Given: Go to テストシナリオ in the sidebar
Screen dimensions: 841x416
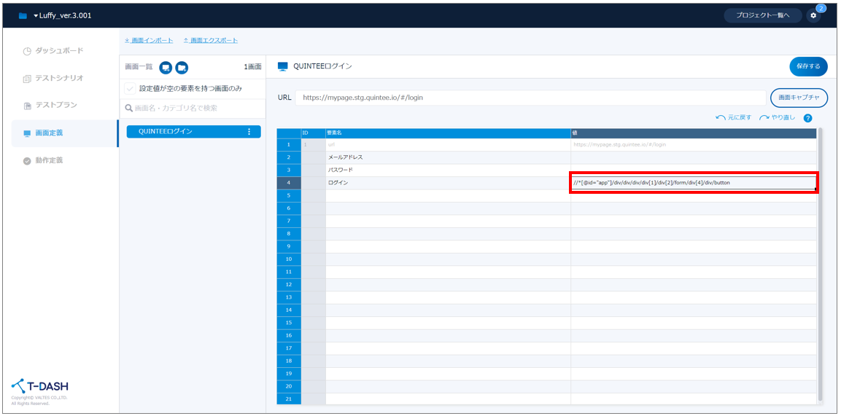Looking at the screenshot, I should tap(59, 78).
